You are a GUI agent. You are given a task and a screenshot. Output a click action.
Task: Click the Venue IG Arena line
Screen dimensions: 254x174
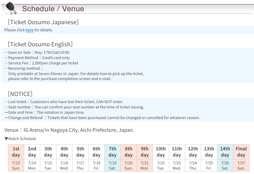[x=69, y=130]
